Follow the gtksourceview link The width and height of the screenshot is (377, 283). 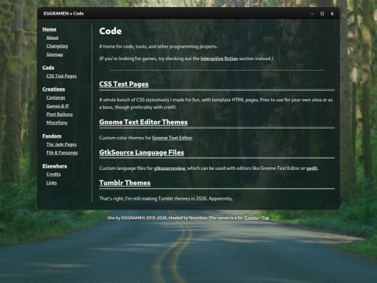point(170,168)
